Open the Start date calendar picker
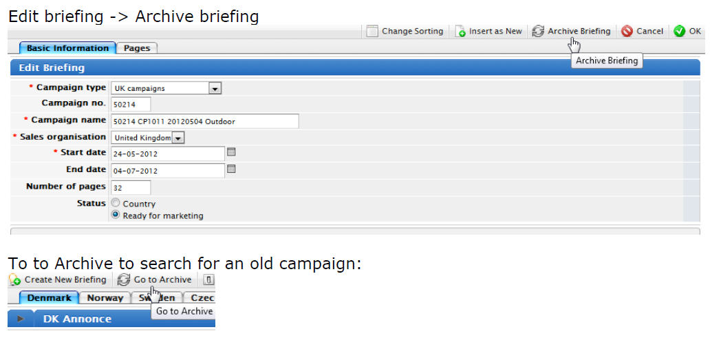 pyautogui.click(x=231, y=152)
